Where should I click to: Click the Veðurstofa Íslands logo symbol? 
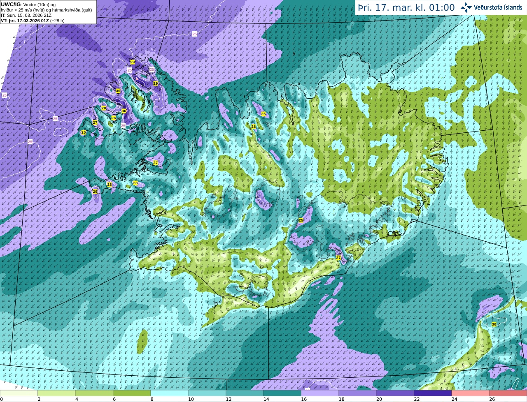click(x=466, y=7)
